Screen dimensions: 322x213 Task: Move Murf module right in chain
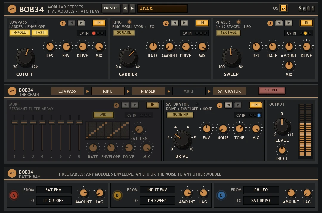135,105
